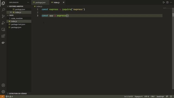Click Ln 3, Col 22 go-to-line indicator
Image resolution: width=174 pixels, height=98 pixels.
pyautogui.click(x=128, y=97)
